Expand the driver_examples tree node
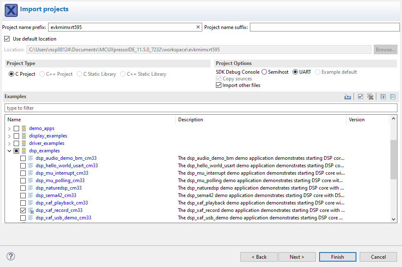The height and width of the screenshot is (267, 402). (10, 144)
